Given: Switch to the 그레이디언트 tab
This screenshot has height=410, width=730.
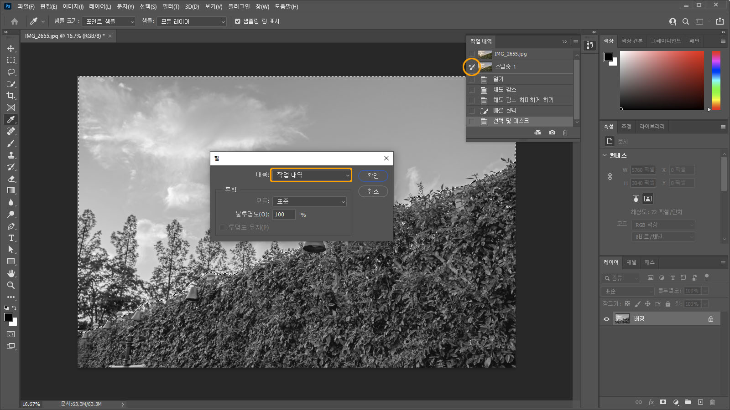Looking at the screenshot, I should (666, 41).
